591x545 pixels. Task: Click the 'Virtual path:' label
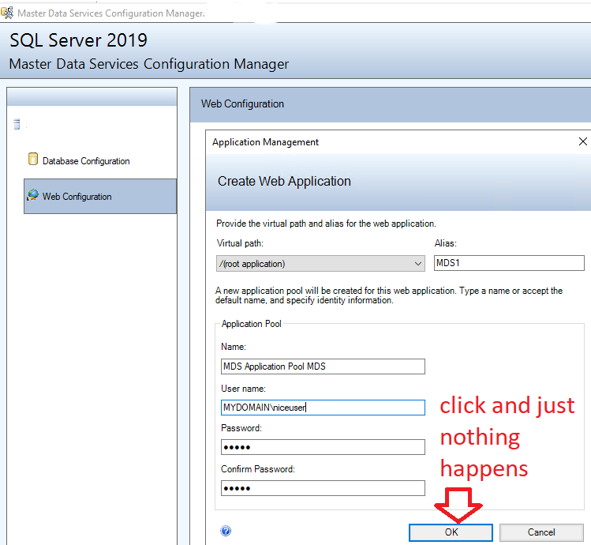tap(240, 243)
